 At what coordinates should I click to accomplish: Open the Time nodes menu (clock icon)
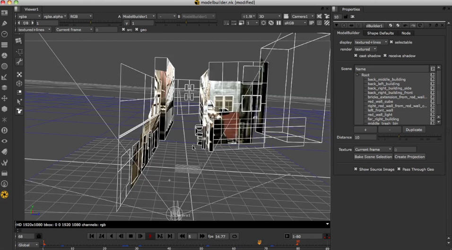click(x=5, y=34)
